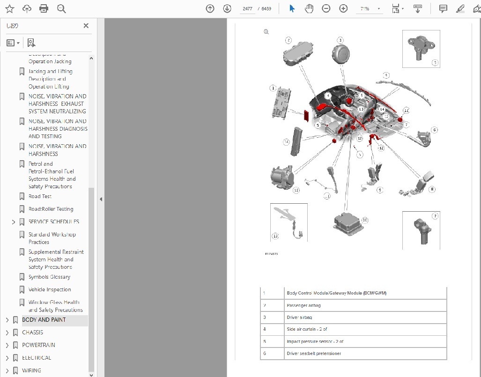Viewport: 481px width, 377px height.
Task: Click the cloud upload share icon
Action: coord(27,8)
